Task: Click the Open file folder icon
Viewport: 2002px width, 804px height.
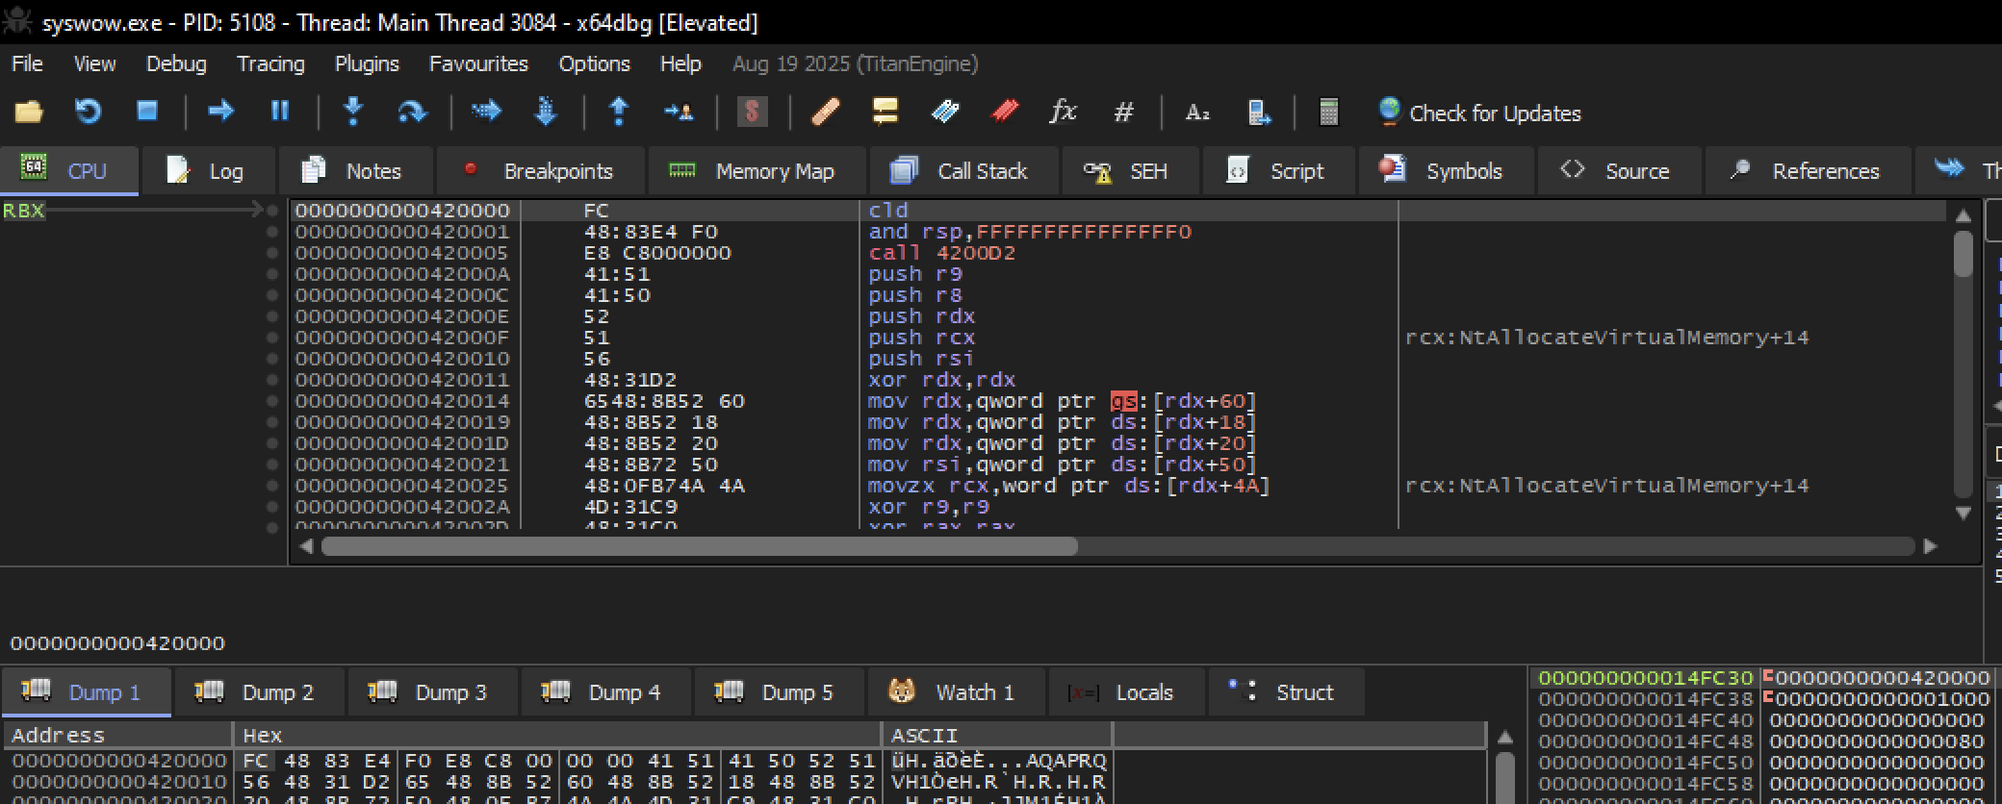Action: coord(28,113)
